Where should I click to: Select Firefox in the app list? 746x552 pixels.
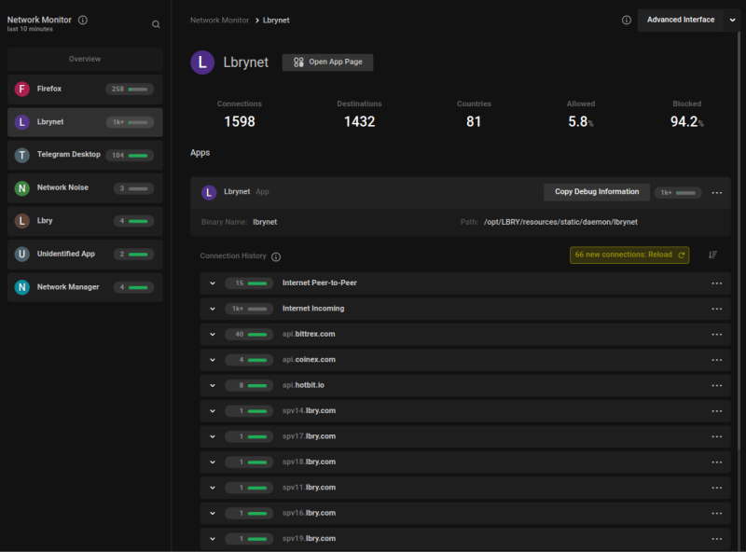coord(85,90)
